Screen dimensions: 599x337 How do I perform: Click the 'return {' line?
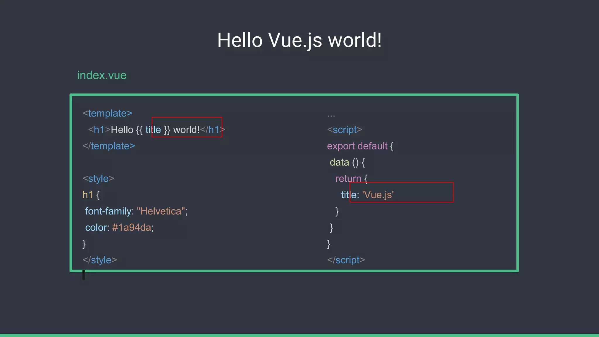(351, 178)
